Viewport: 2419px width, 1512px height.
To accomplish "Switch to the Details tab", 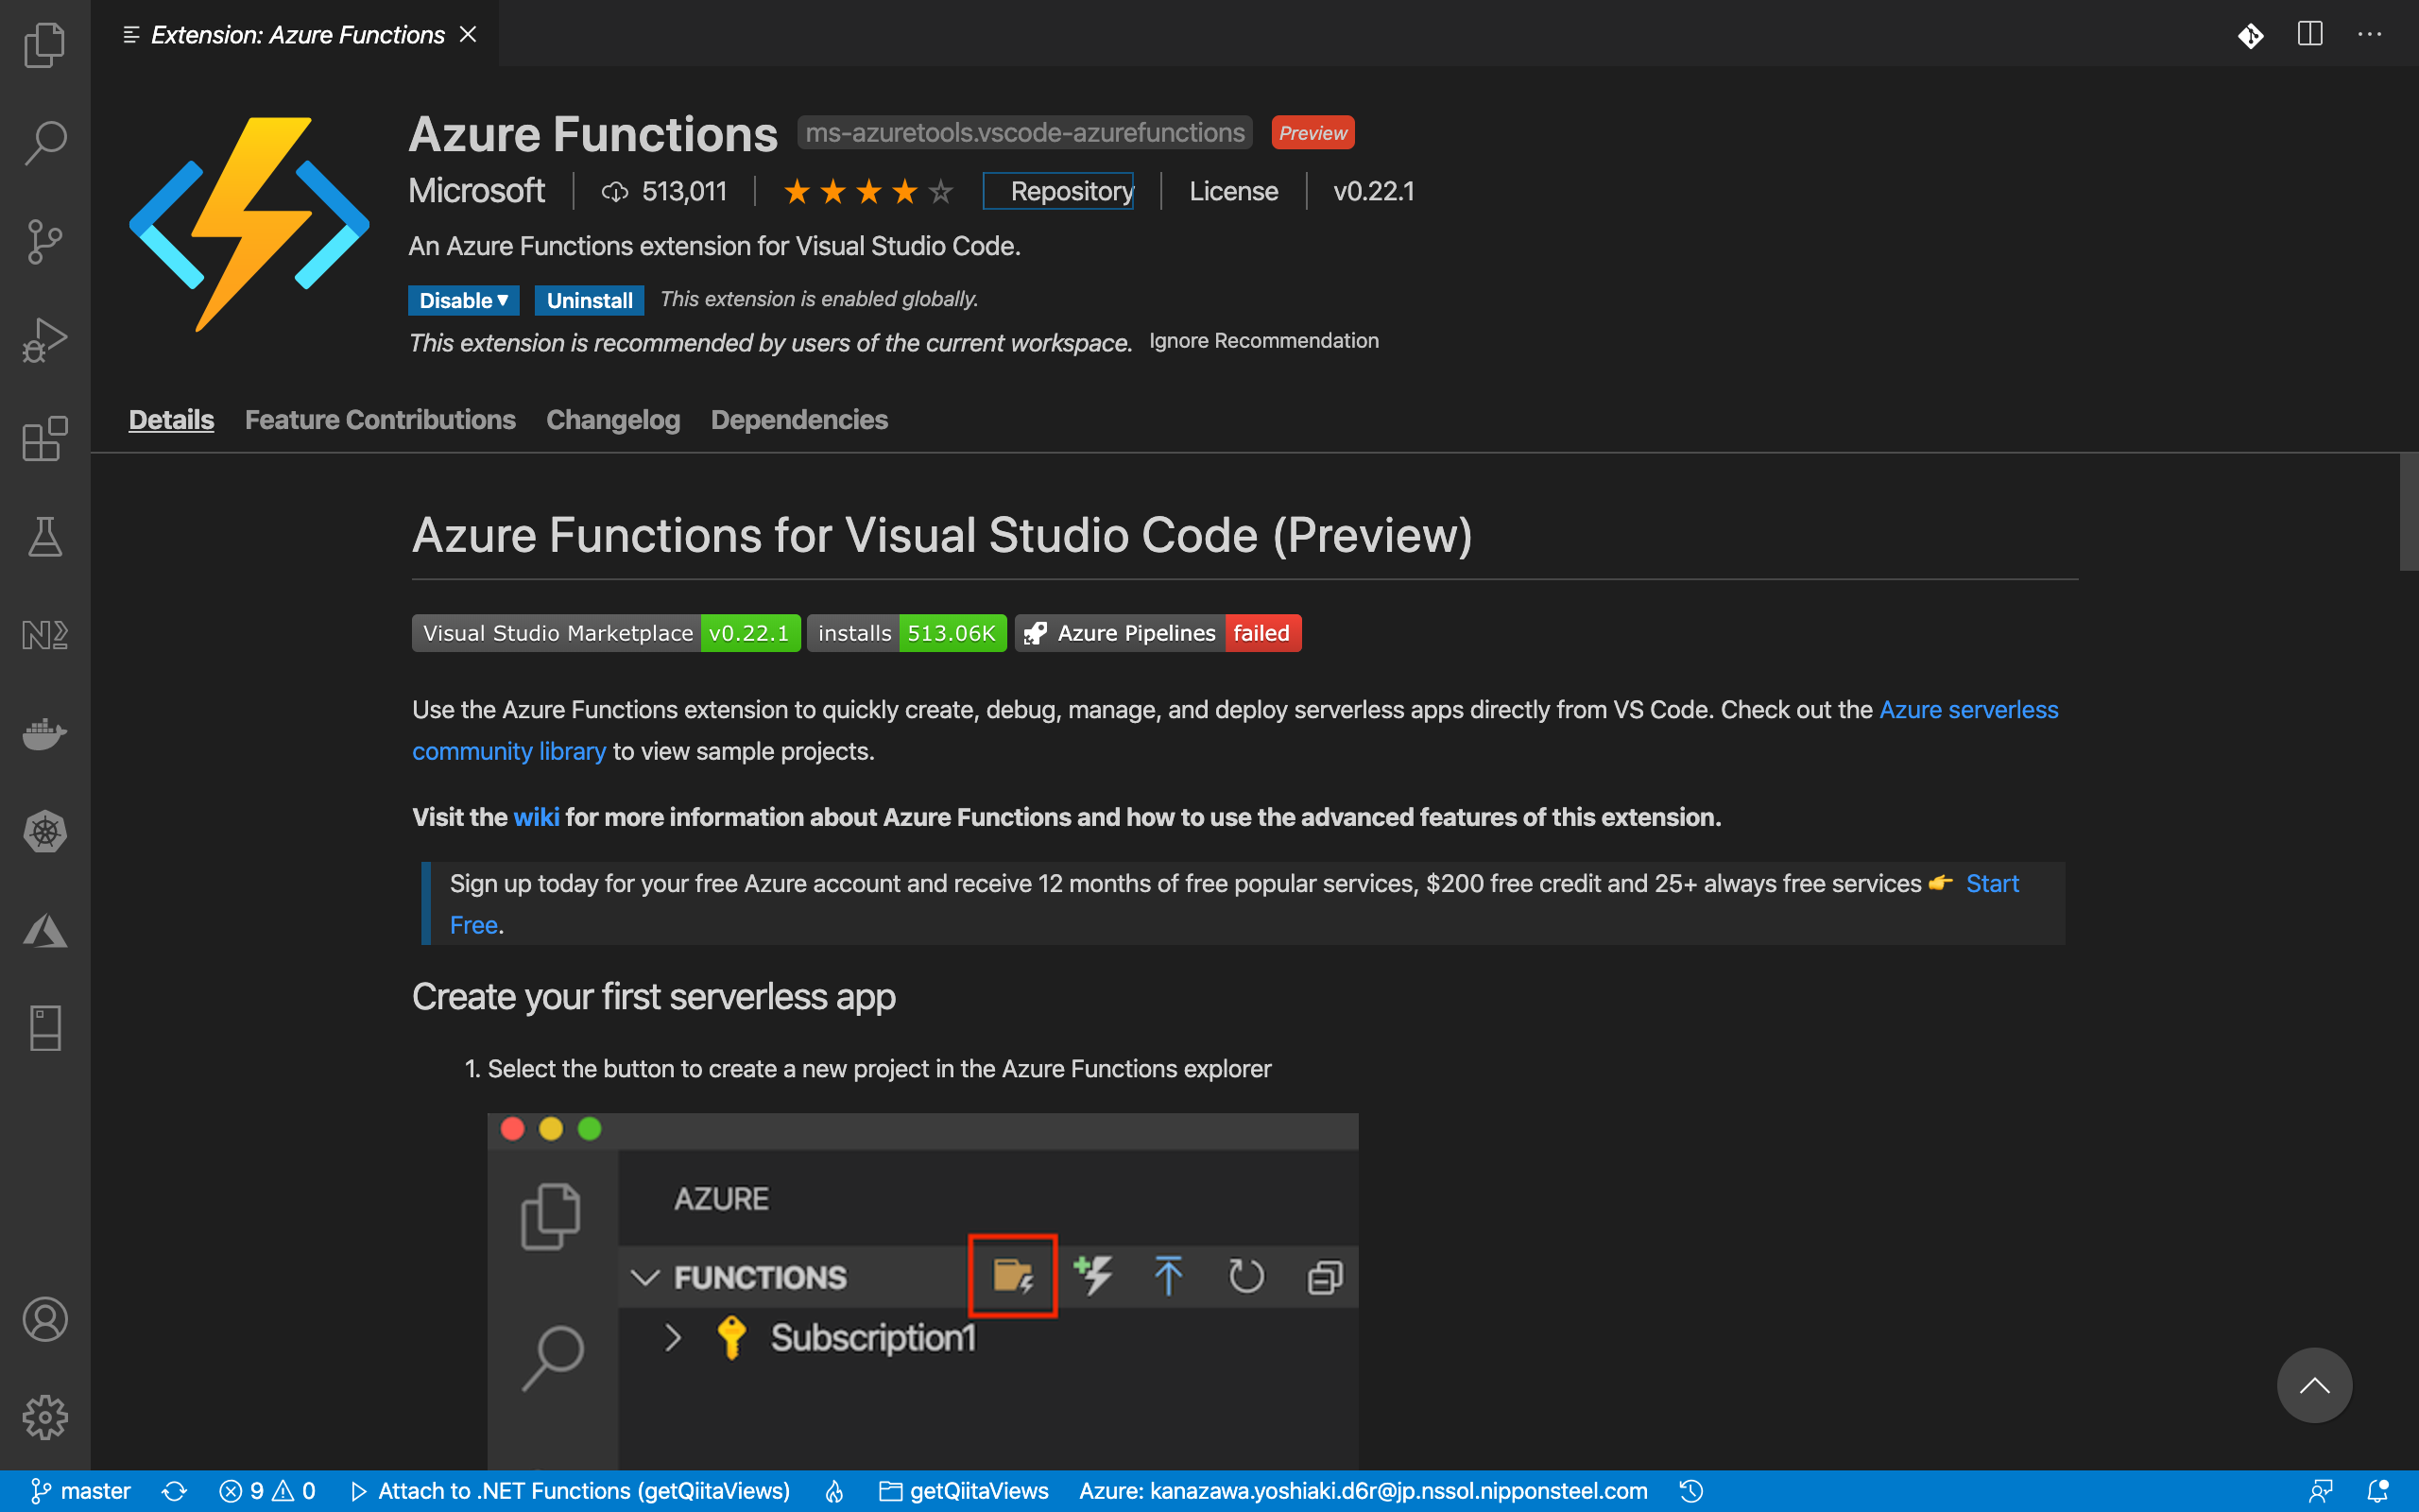I will tap(171, 420).
